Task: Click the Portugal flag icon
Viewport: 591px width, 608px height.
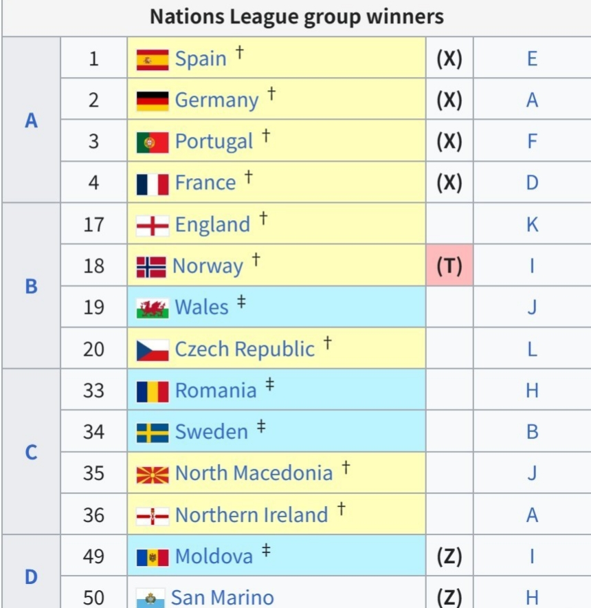Action: point(152,142)
